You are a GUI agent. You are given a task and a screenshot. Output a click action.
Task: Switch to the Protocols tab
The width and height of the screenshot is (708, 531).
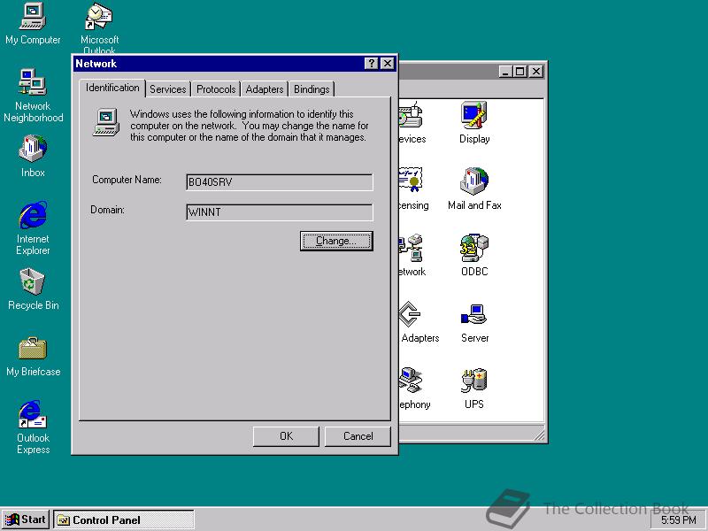(x=216, y=89)
